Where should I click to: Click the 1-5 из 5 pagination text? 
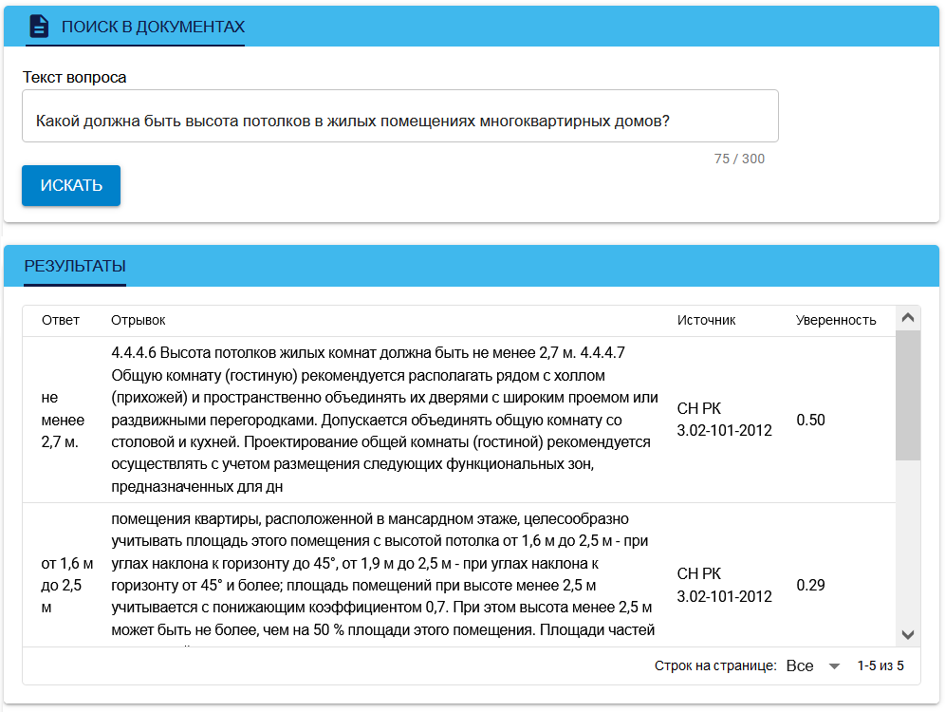tap(880, 665)
